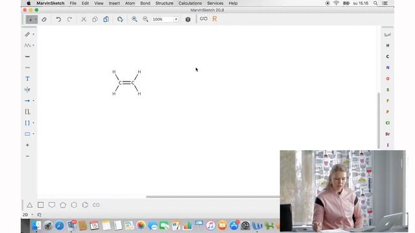Select Chlorine atom Cl
415x233 pixels.
click(388, 123)
